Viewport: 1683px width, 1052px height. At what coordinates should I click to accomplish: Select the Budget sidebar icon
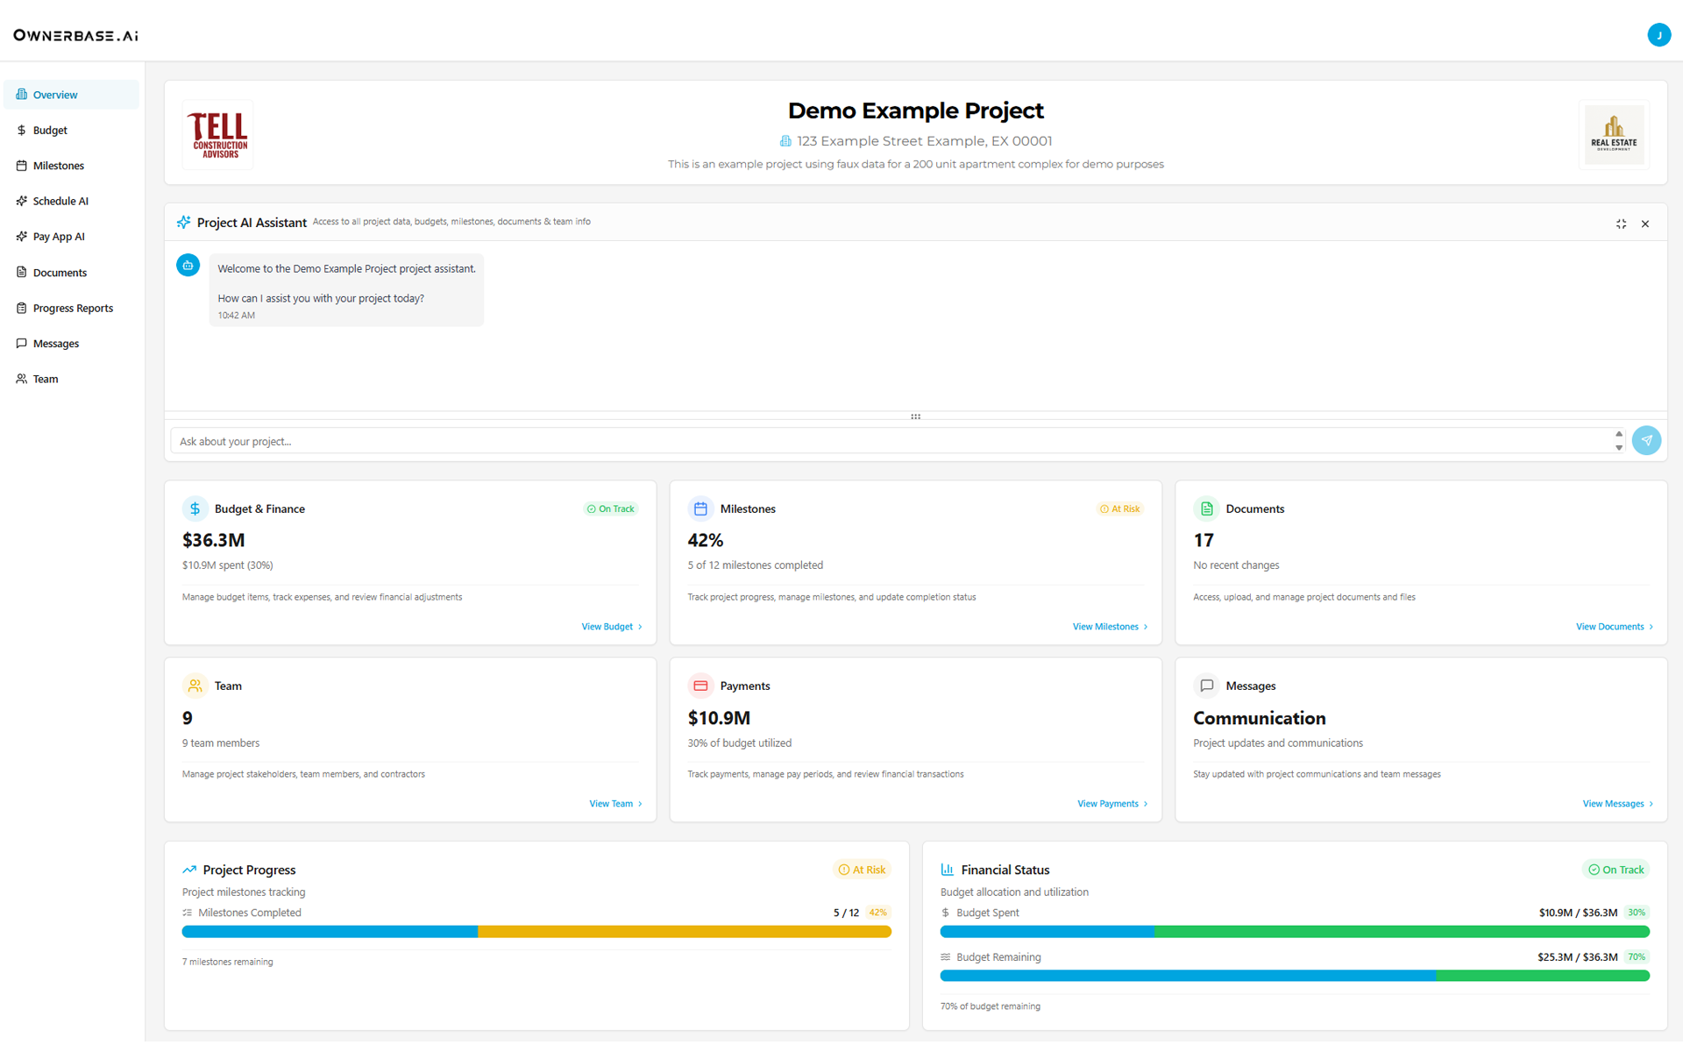coord(21,130)
